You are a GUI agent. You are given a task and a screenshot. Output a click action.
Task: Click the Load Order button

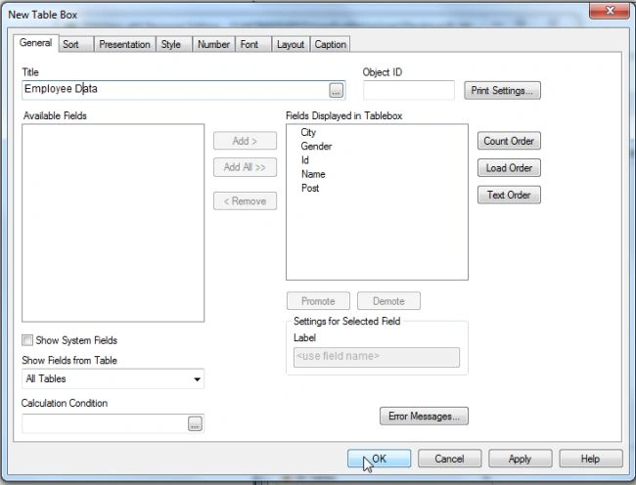click(509, 168)
